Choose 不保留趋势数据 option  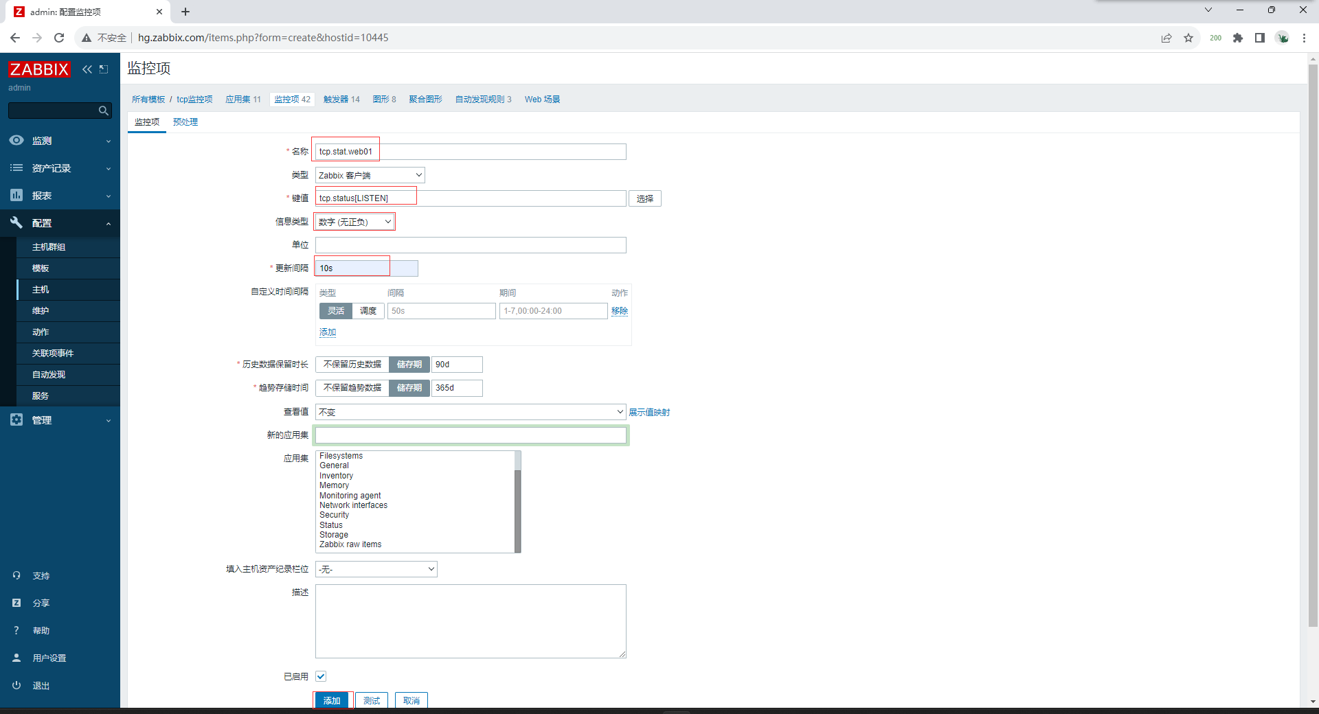[x=352, y=388]
